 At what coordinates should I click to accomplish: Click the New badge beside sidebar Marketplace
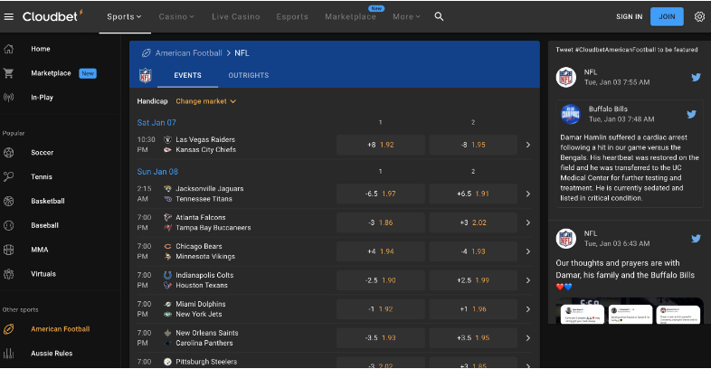click(x=88, y=73)
